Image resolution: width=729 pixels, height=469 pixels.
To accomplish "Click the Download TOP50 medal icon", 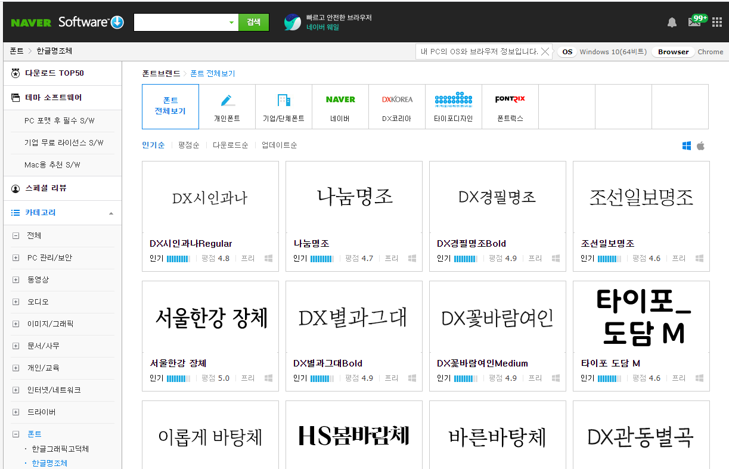I will click(x=15, y=73).
